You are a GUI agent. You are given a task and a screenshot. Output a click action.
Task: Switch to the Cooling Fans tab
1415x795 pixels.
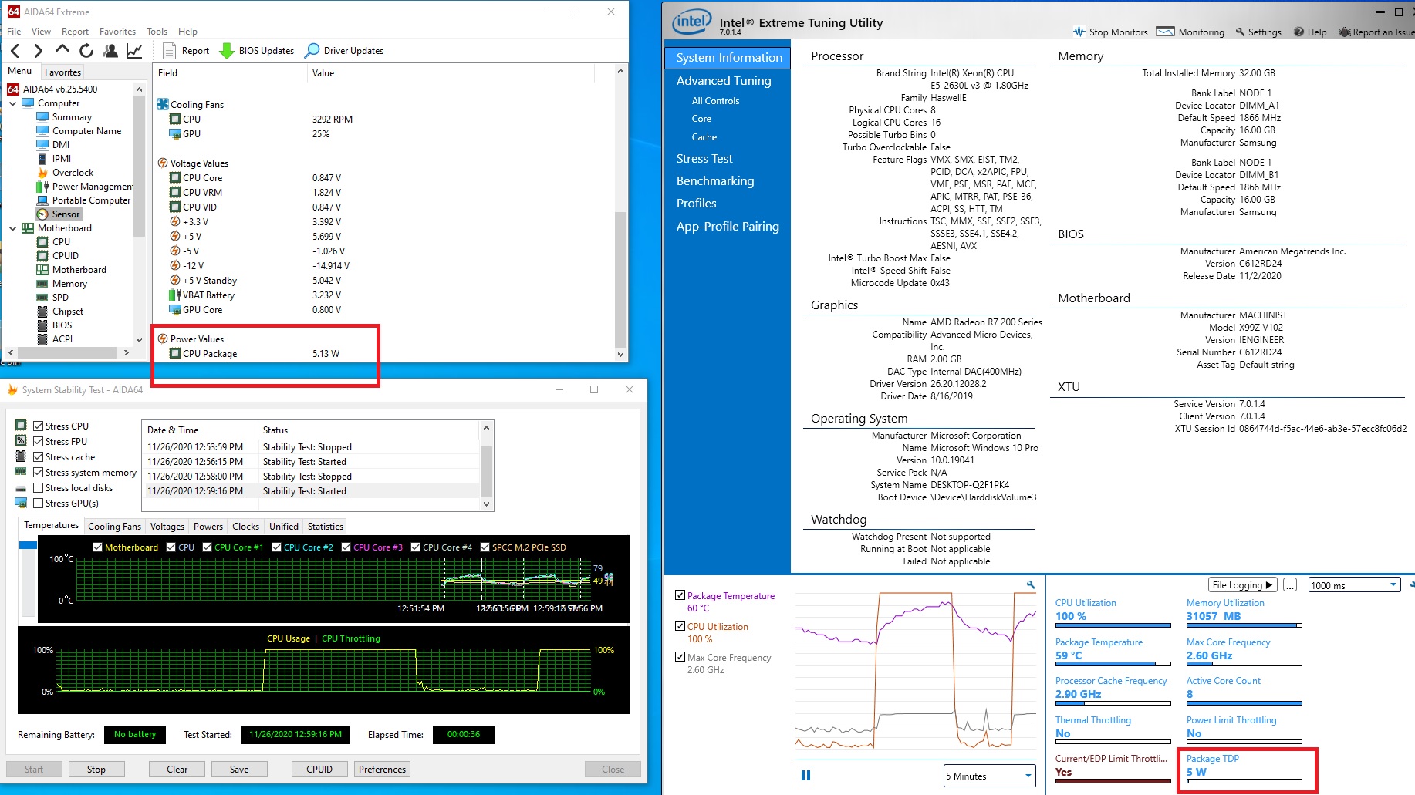click(114, 527)
